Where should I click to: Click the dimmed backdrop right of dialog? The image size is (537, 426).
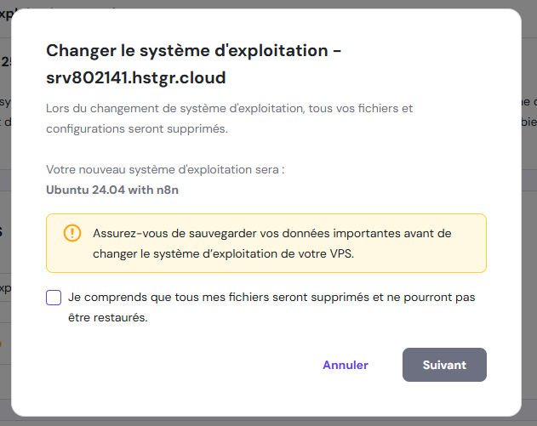529,213
